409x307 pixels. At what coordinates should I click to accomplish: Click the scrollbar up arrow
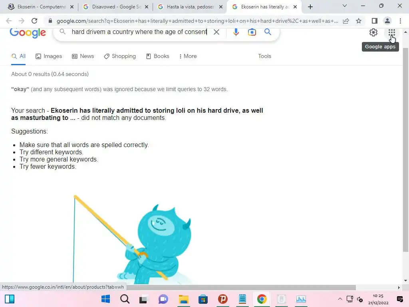pos(405,32)
